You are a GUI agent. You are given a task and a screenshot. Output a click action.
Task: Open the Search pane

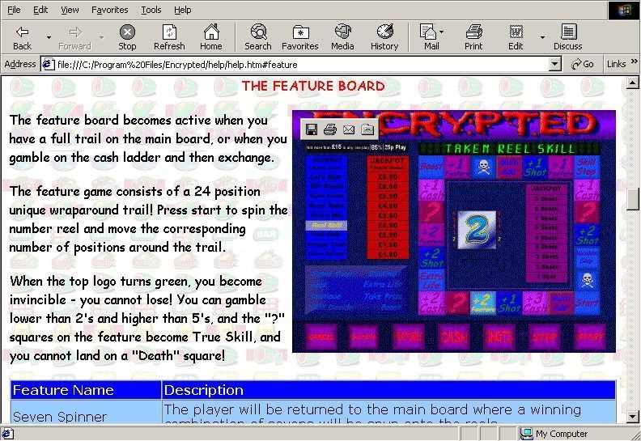[258, 36]
